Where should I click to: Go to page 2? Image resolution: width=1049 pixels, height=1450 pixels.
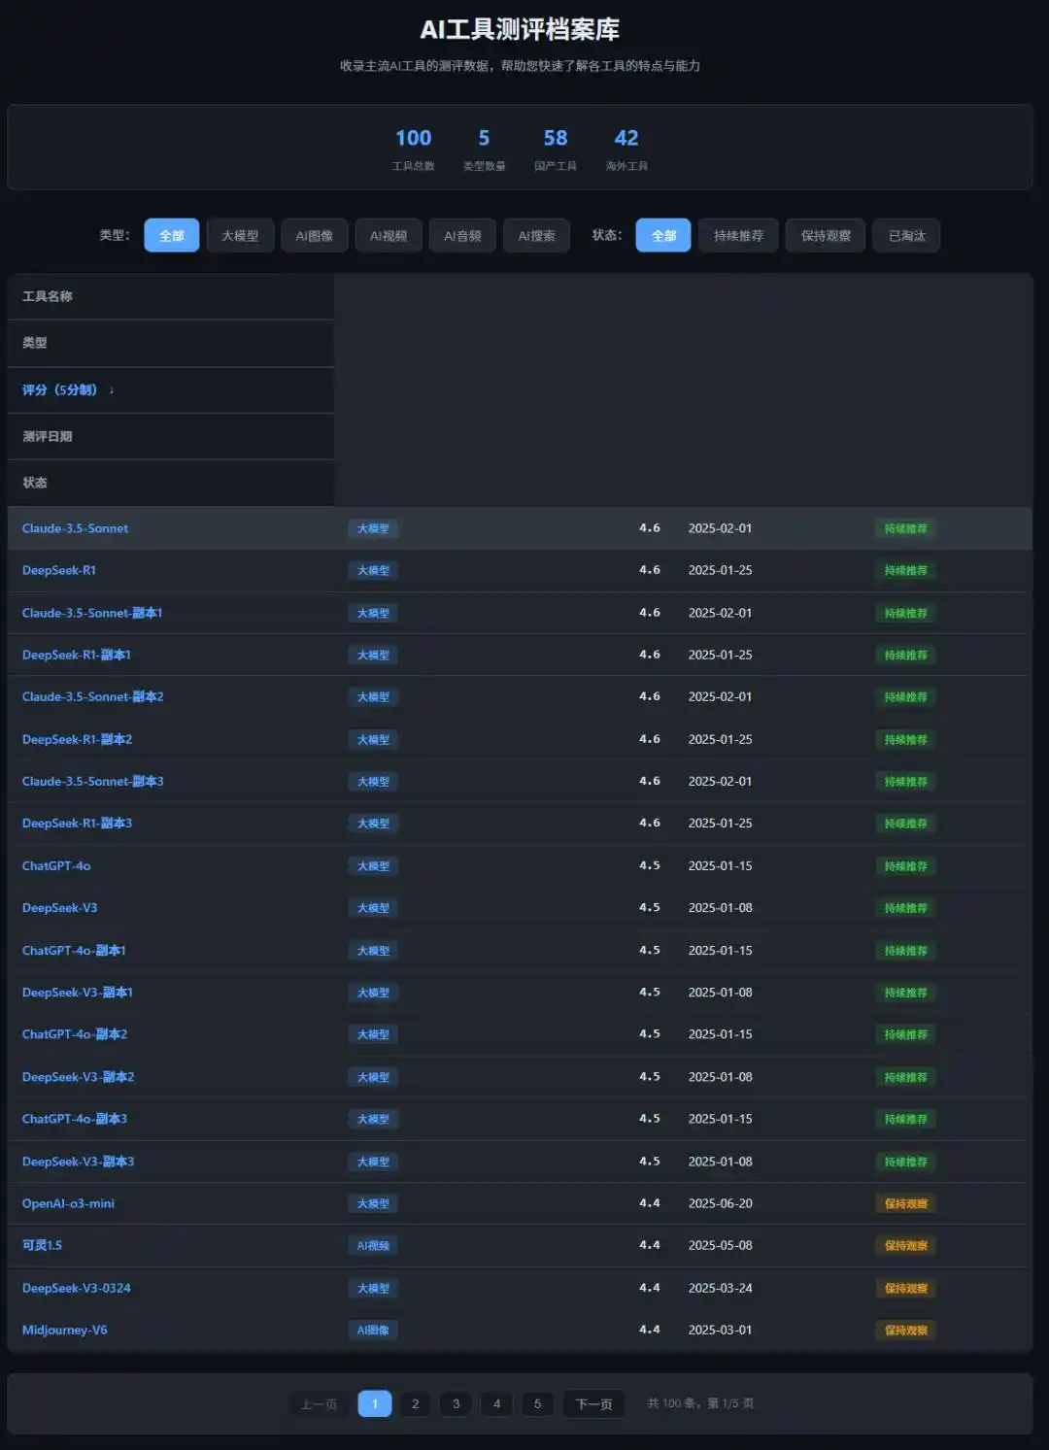point(415,1403)
